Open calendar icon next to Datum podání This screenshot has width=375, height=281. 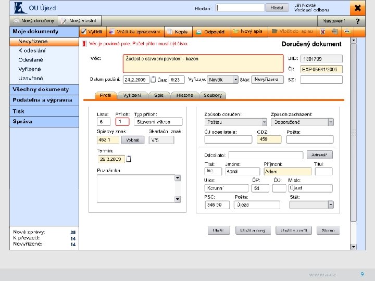coord(153,79)
